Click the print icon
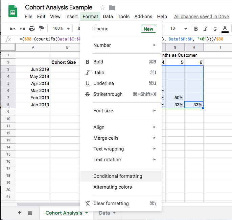This screenshot has width=232, height=220. 32,29
